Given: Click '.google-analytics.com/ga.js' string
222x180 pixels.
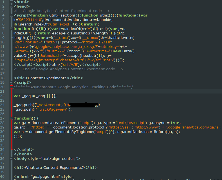Looking at the screenshot, I should point(192,127).
